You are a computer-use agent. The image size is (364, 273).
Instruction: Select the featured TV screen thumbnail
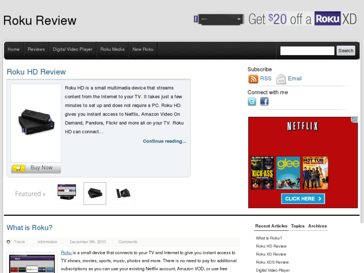tap(67, 193)
